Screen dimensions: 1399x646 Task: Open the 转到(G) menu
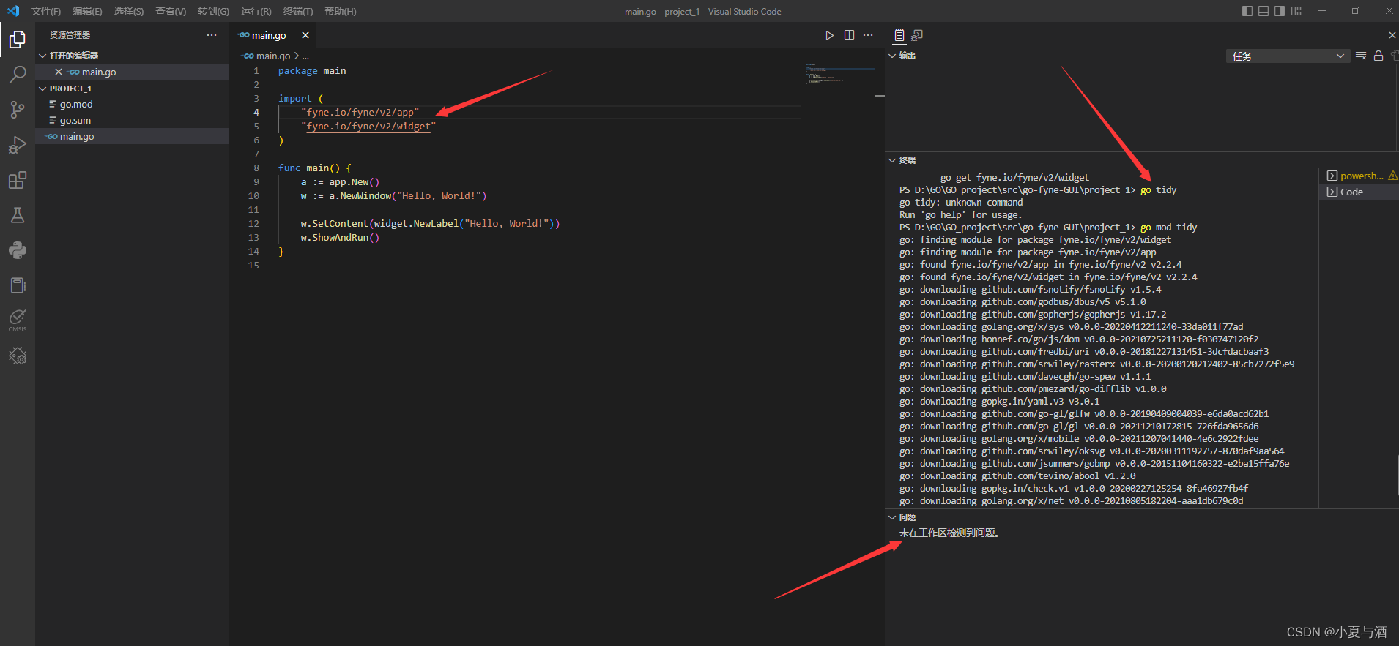[x=213, y=11]
